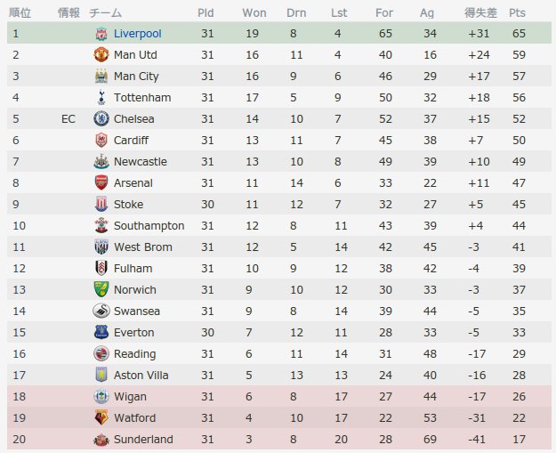Click the Man Utd club badge

pos(101,55)
